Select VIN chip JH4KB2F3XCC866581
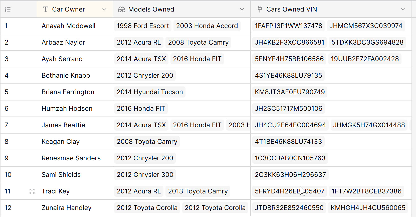This screenshot has width=416, height=217. tap(290, 42)
